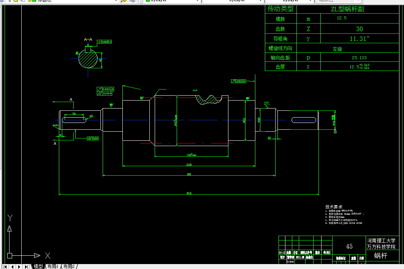Select the left shaft keyway slot
The image size is (404, 269).
pos(74,120)
